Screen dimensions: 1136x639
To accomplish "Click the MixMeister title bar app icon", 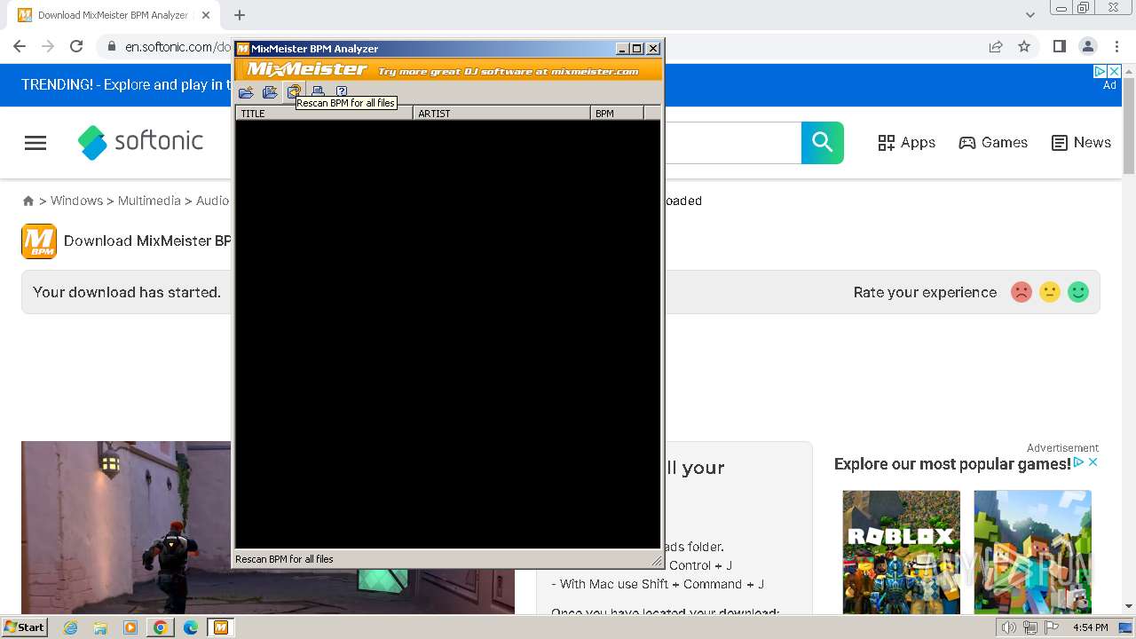I will pos(242,49).
